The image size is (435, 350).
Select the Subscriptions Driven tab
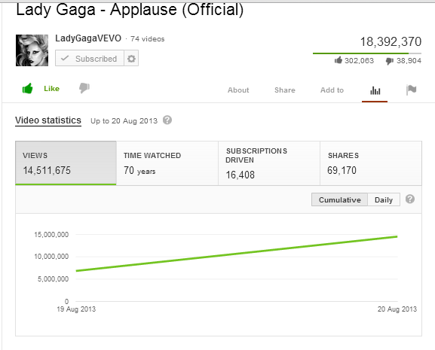coord(269,163)
